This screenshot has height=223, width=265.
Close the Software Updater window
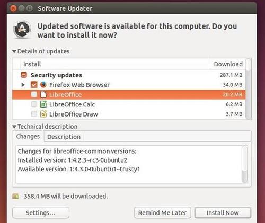coord(13,8)
